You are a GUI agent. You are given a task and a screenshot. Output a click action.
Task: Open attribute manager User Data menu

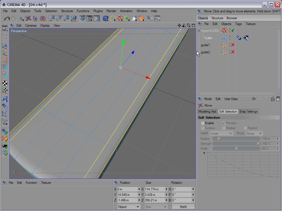[x=231, y=99]
